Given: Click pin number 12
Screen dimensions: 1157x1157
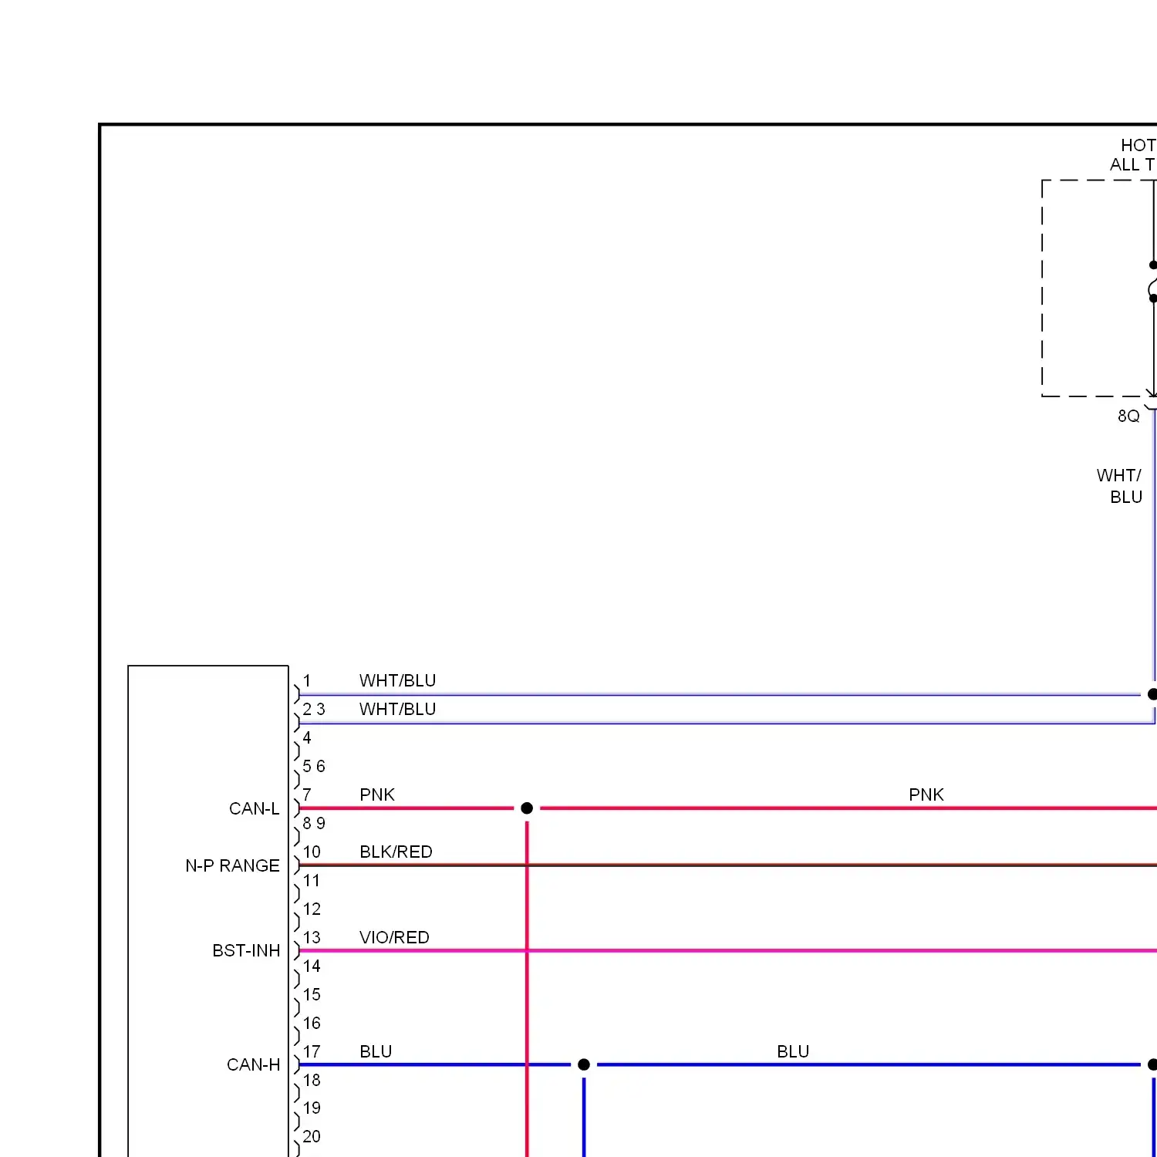Looking at the screenshot, I should [312, 909].
